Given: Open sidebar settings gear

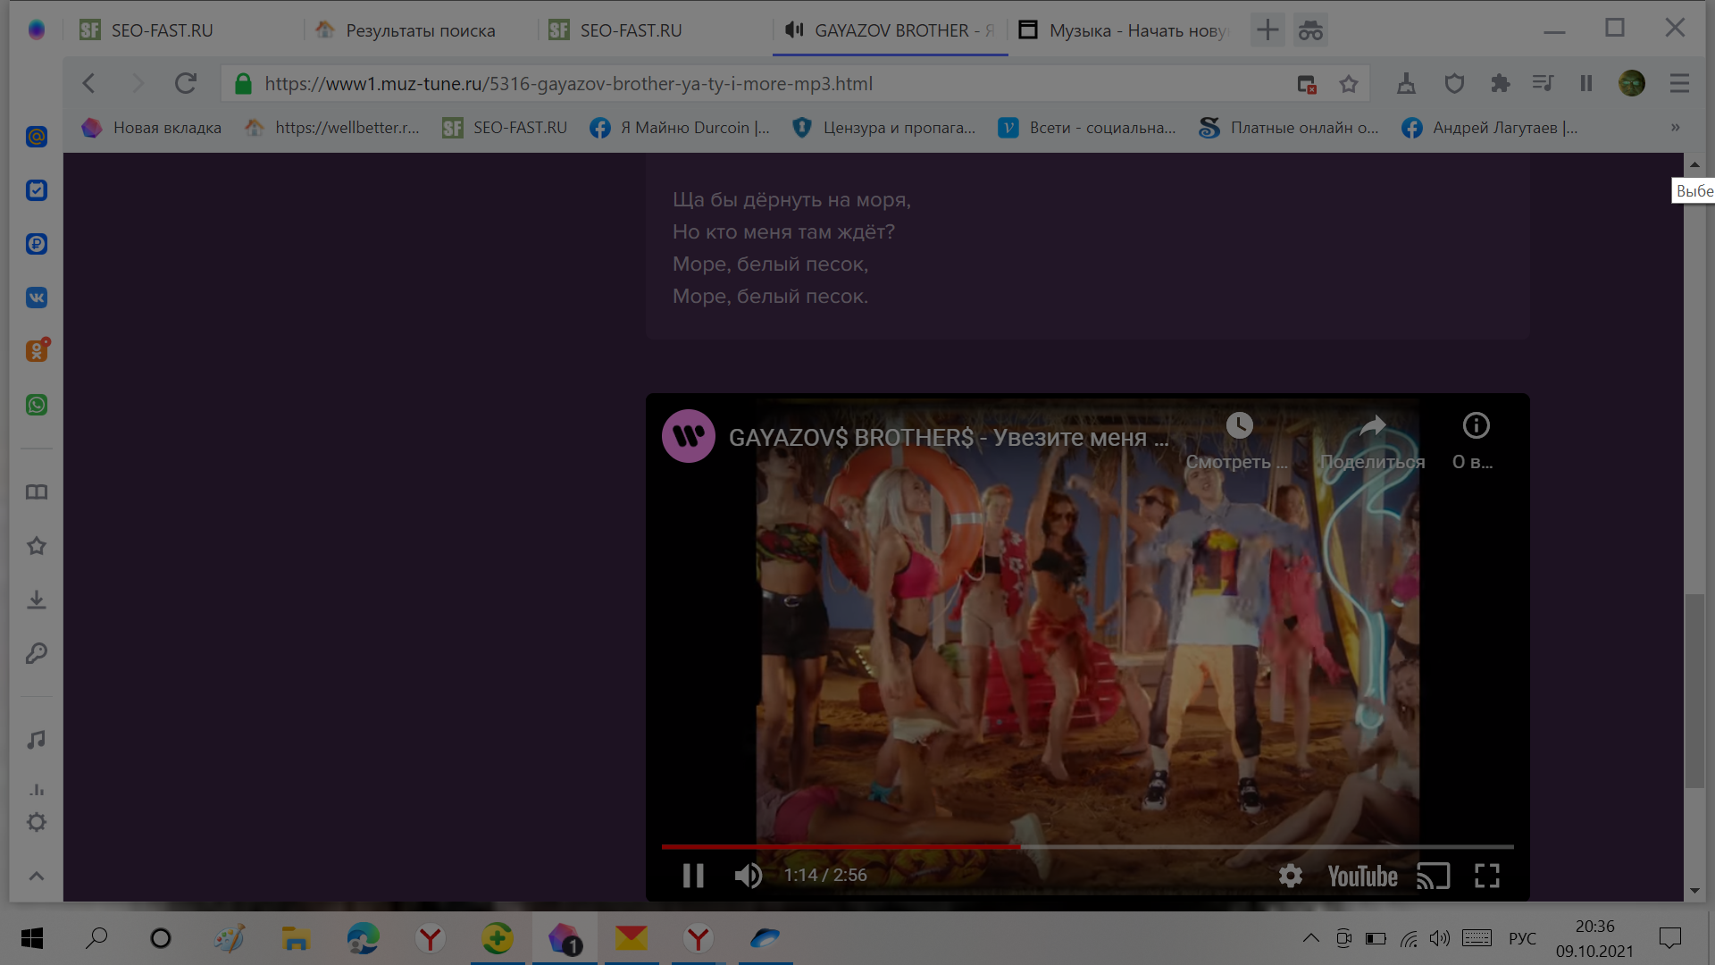Looking at the screenshot, I should (x=37, y=822).
